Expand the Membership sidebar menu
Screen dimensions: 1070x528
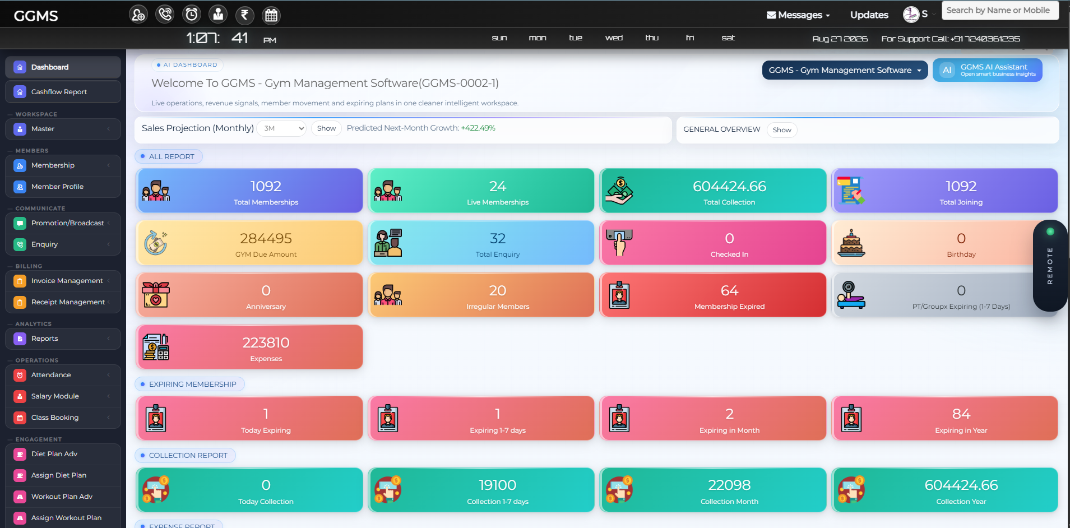coord(63,165)
